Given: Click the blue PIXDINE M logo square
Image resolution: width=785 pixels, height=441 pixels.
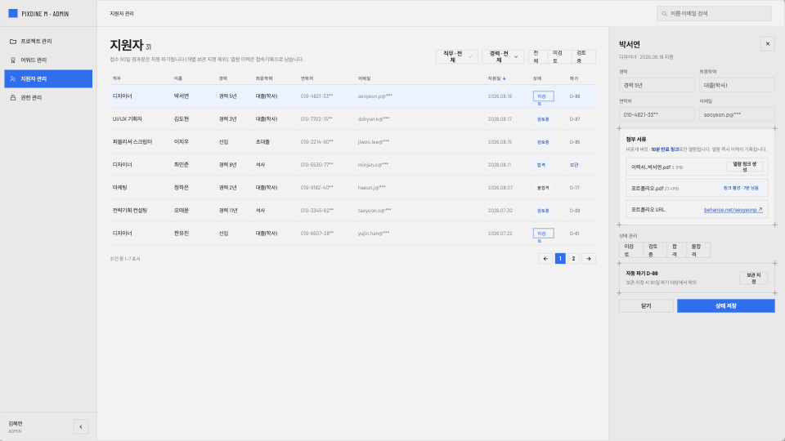Looking at the screenshot, I should tap(13, 14).
